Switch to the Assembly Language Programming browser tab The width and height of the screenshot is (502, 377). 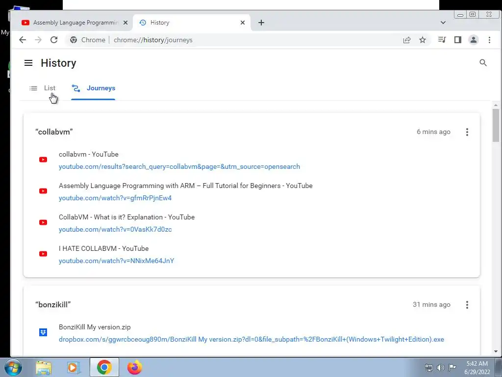tap(75, 23)
